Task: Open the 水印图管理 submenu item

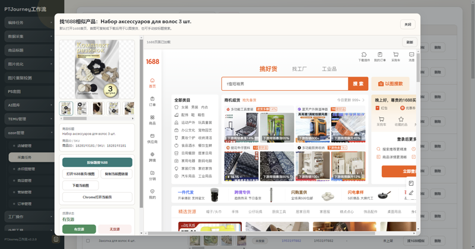Action: coord(31,169)
